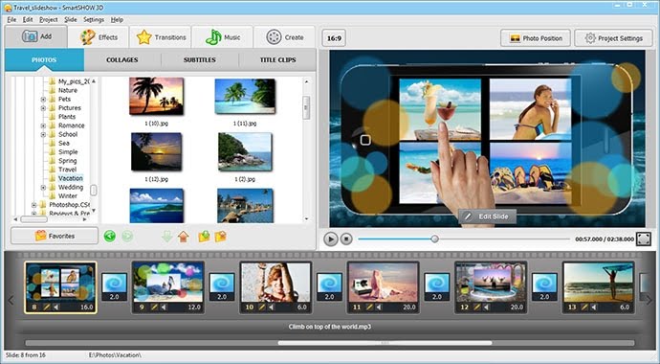Switch to the Effects tab
This screenshot has height=364, width=660.
point(99,37)
